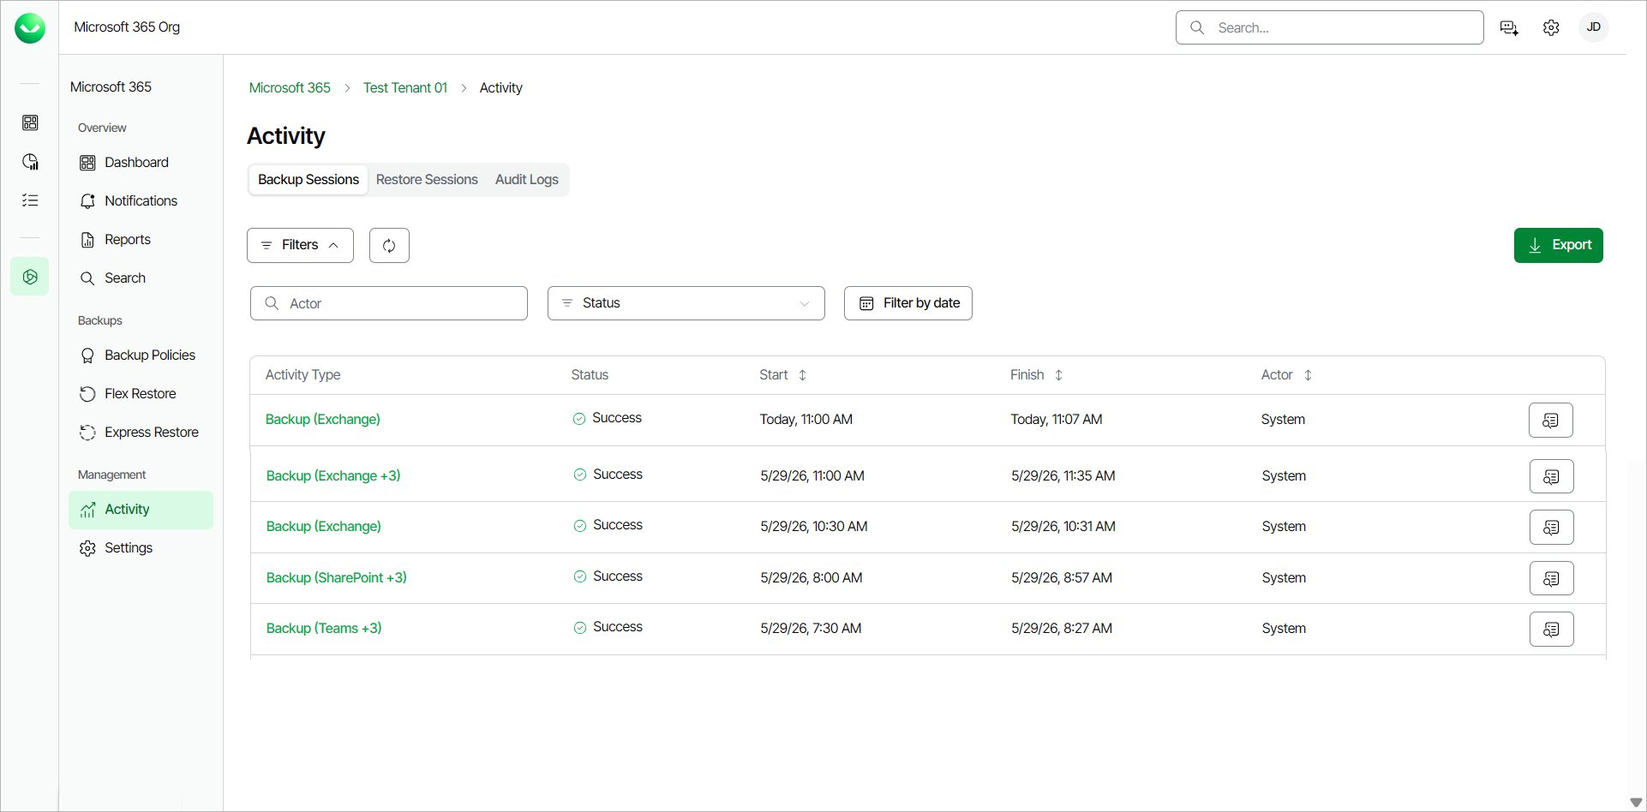1647x812 pixels.
Task: Open Backup (Teams +3) session link
Action: (x=324, y=629)
